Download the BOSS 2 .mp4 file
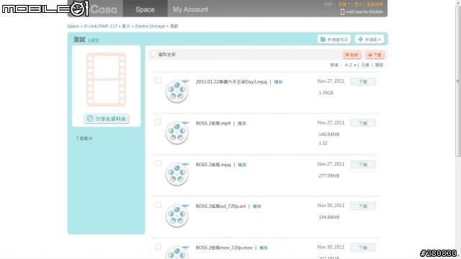The height and width of the screenshot is (259, 461). point(363,123)
